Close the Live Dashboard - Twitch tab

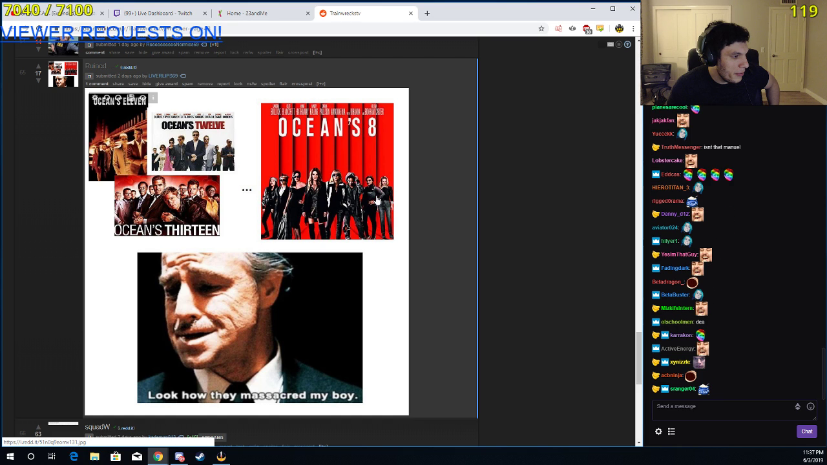(205, 13)
